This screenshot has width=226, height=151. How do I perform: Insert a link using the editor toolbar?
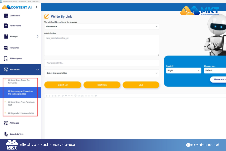[63, 96]
